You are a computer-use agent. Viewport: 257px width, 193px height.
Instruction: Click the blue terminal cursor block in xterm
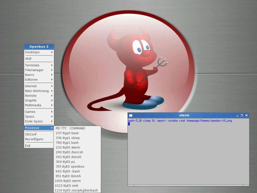(x=129, y=124)
